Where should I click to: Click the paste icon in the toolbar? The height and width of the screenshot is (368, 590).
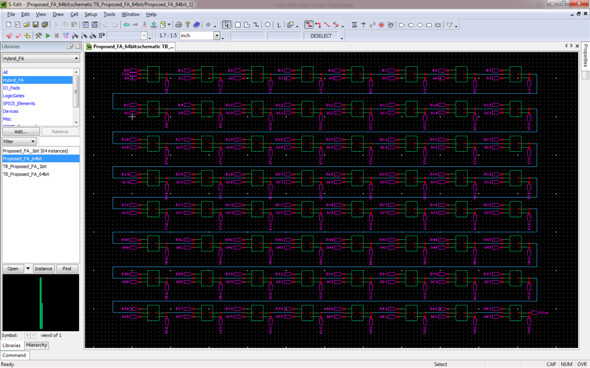click(74, 24)
